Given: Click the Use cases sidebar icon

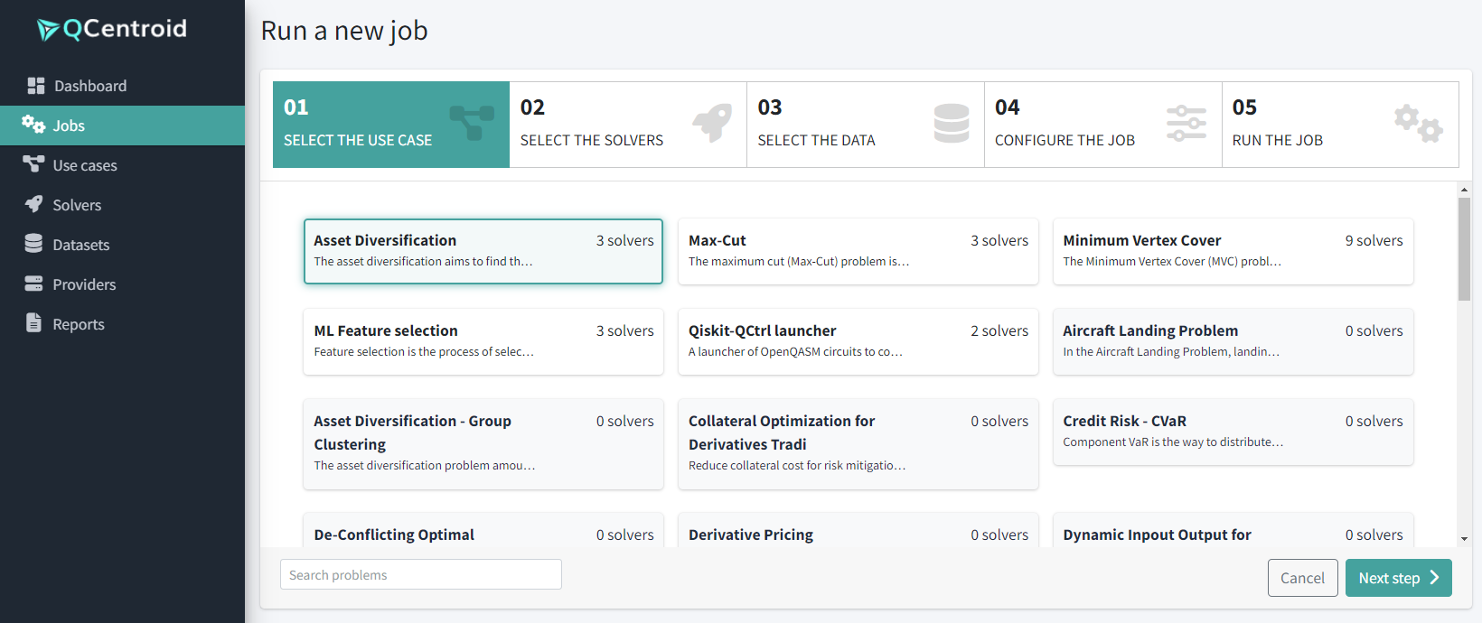Looking at the screenshot, I should point(33,164).
